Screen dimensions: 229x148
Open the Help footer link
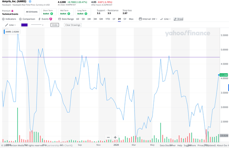180,145
